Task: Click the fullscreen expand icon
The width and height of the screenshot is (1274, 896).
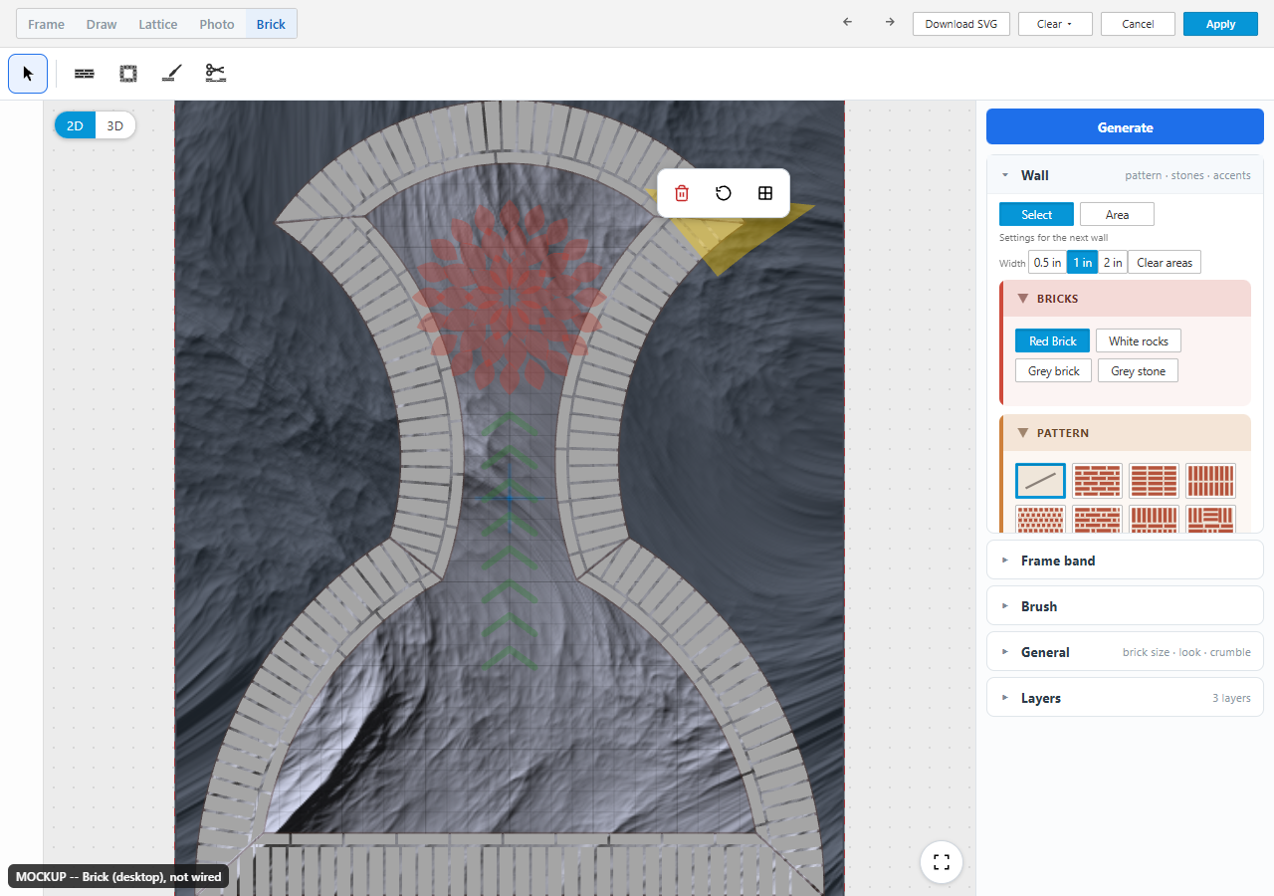Action: point(942,862)
